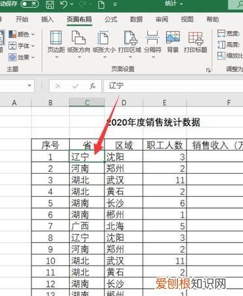Open the 页面设置 dialog launcher
The width and height of the screenshot is (243, 296).
coord(208,70)
